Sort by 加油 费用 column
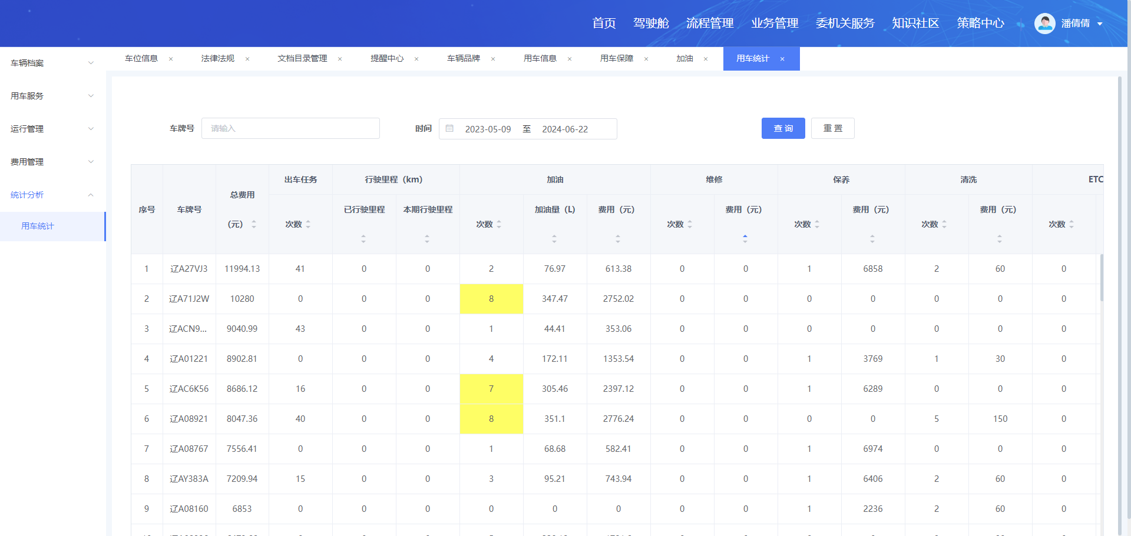 click(x=618, y=239)
